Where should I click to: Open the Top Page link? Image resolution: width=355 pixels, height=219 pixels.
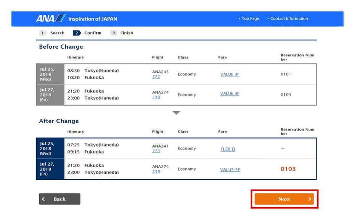pos(250,19)
